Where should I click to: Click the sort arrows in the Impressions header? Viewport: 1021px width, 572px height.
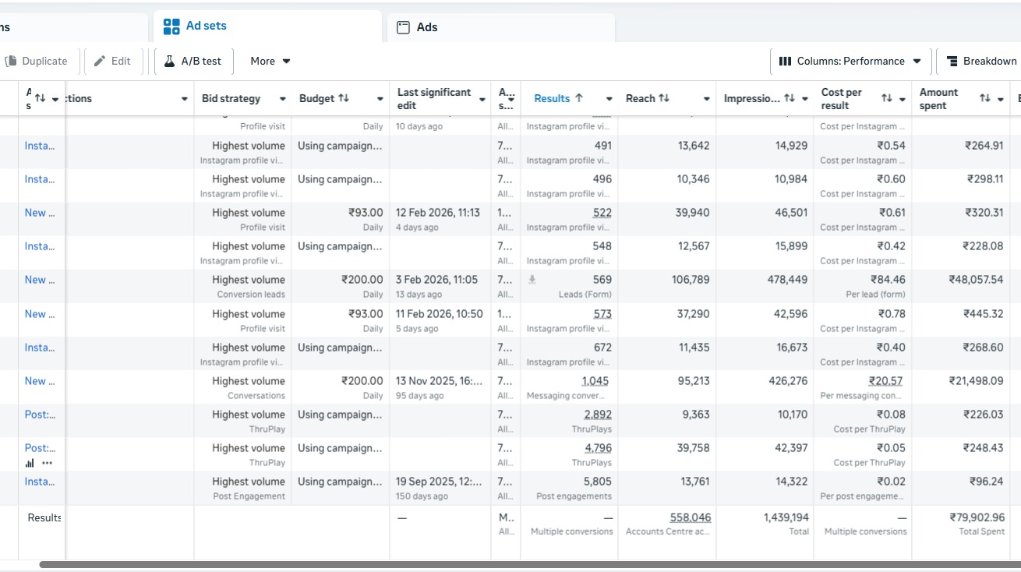[790, 99]
